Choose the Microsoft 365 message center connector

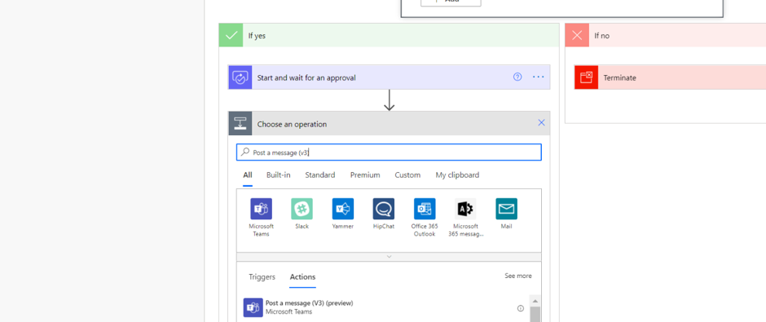(465, 209)
